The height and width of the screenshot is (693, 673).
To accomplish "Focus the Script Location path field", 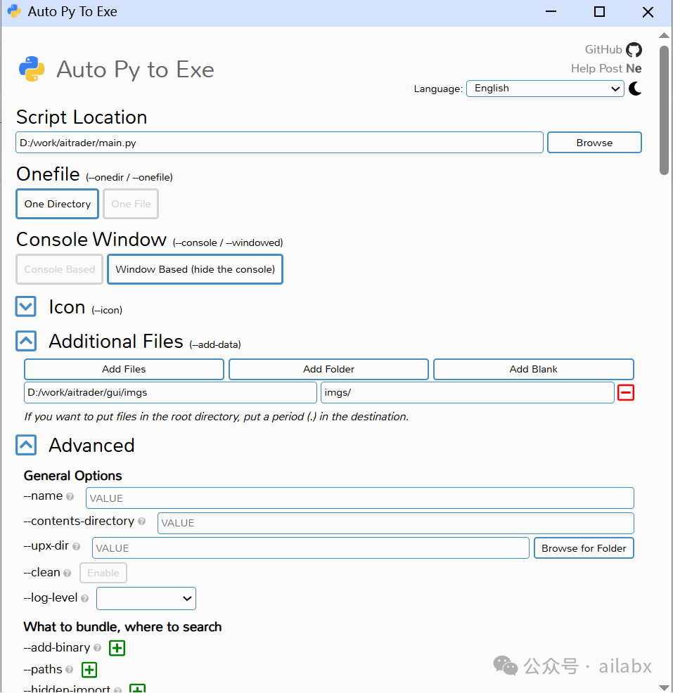I will tap(279, 143).
